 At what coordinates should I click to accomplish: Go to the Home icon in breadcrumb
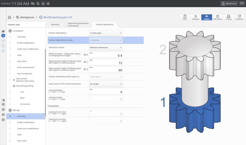click(x=10, y=17)
